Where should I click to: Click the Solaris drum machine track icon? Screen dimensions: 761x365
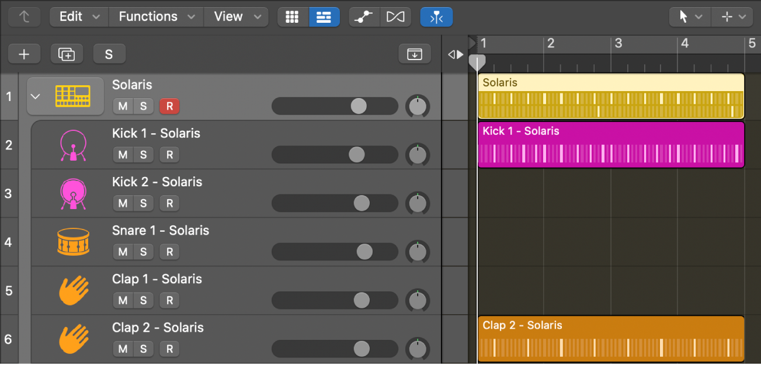pos(72,95)
